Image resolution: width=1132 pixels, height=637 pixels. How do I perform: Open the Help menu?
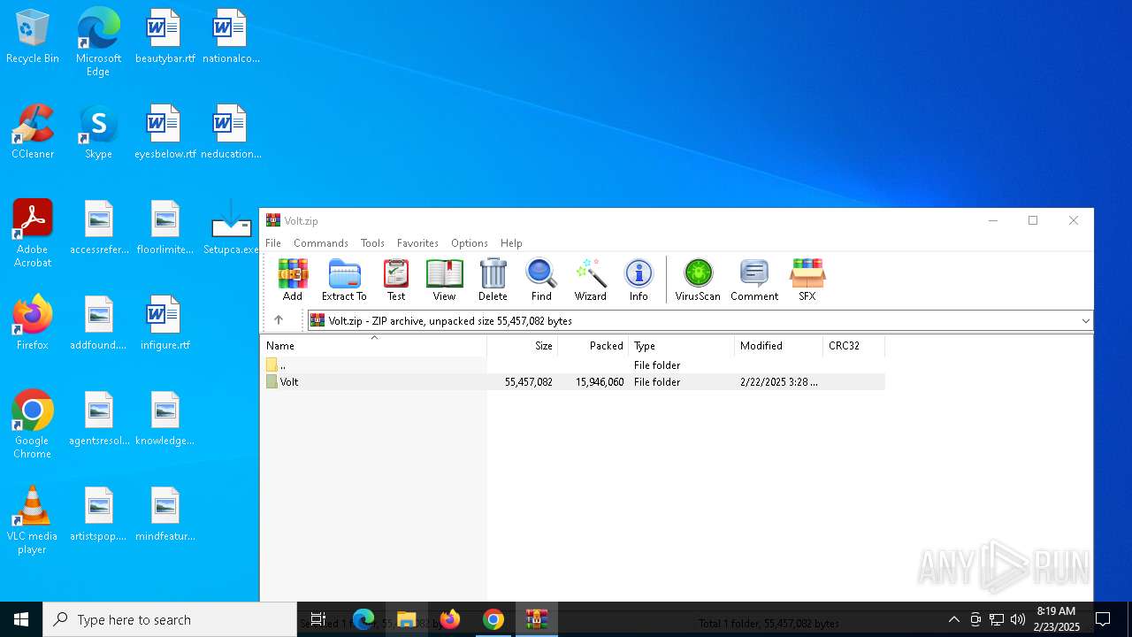tap(511, 242)
